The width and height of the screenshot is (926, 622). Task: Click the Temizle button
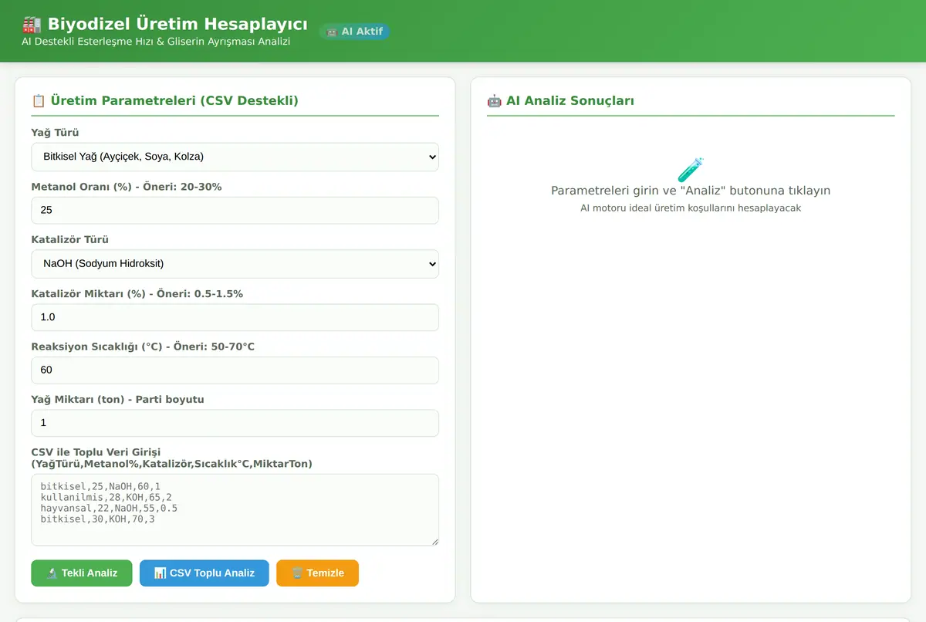pos(318,573)
